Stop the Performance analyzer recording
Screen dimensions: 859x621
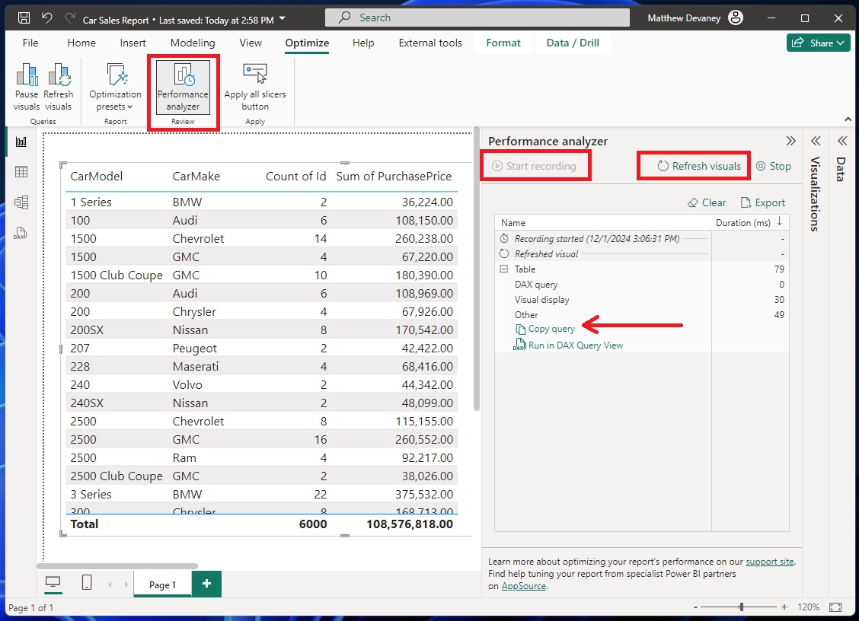pos(774,165)
